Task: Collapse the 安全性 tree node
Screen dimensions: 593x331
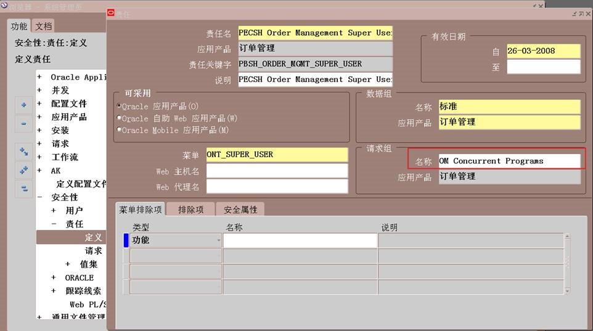Action: click(39, 197)
